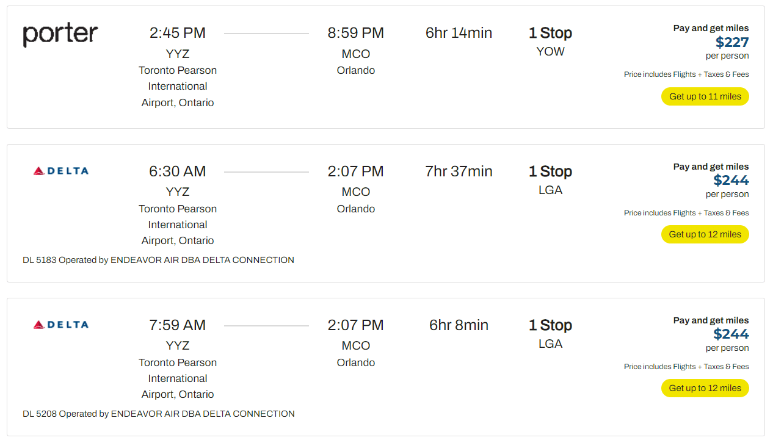This screenshot has height=443, width=773.
Task: Click the Porter airline logo
Action: click(x=60, y=35)
